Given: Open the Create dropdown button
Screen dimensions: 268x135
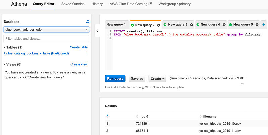Looking at the screenshot, I should pos(157,79).
